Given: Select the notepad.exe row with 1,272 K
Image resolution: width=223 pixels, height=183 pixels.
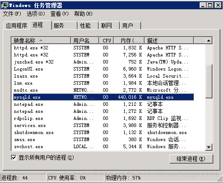Looking at the screenshot, I should pos(104,111).
